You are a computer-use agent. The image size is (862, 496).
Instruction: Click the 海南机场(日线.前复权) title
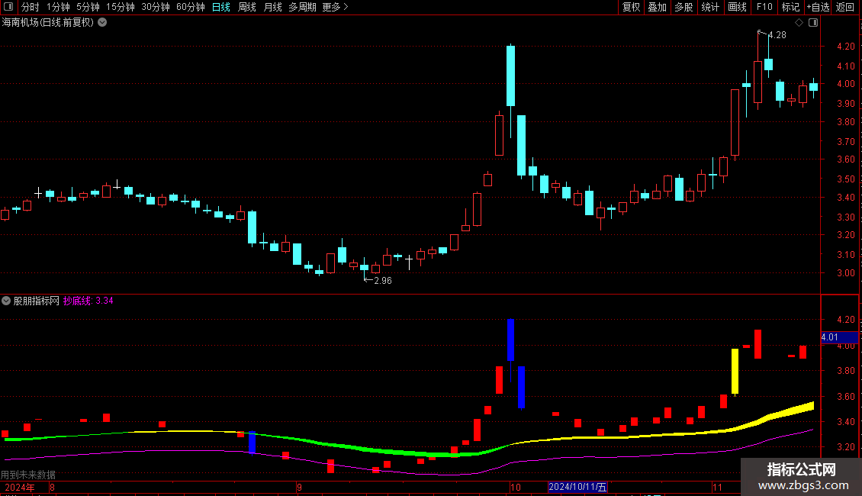(x=48, y=23)
